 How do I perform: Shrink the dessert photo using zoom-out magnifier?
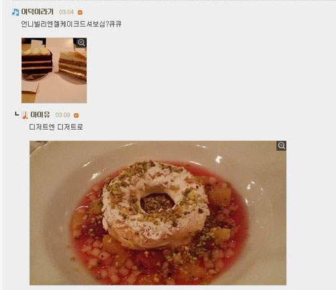tap(281, 145)
